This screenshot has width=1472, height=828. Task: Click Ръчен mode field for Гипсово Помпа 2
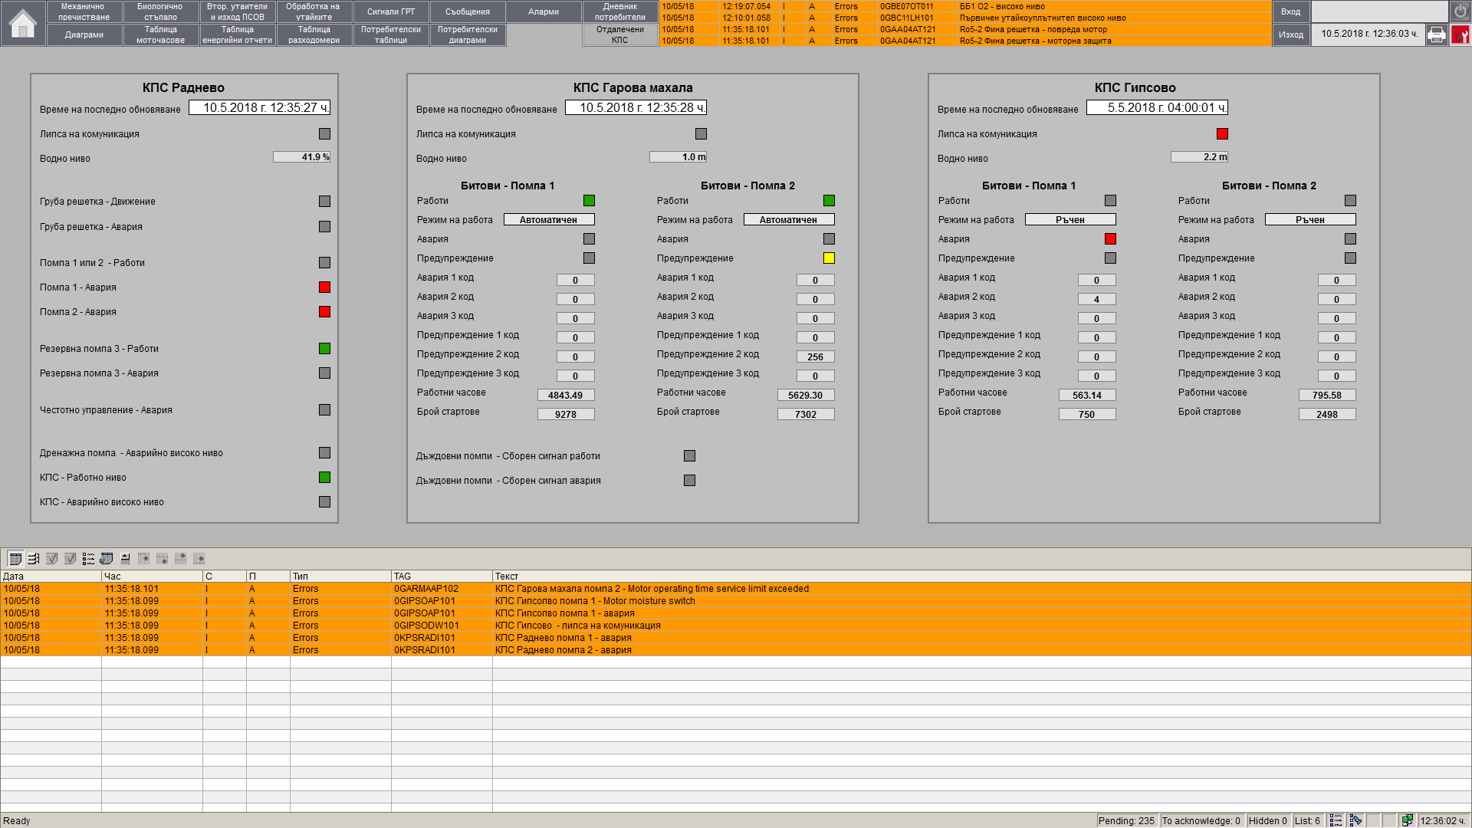click(1309, 220)
